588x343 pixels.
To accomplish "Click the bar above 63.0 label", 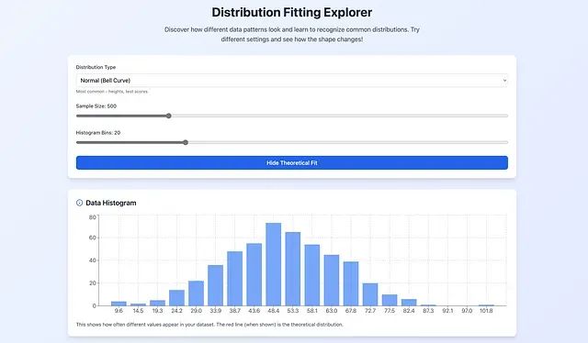I will [x=332, y=281].
